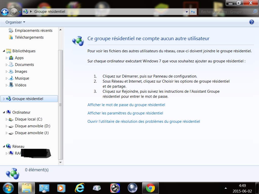Click the navigation pane scrollbar thumb
259x194 pixels.
point(60,105)
